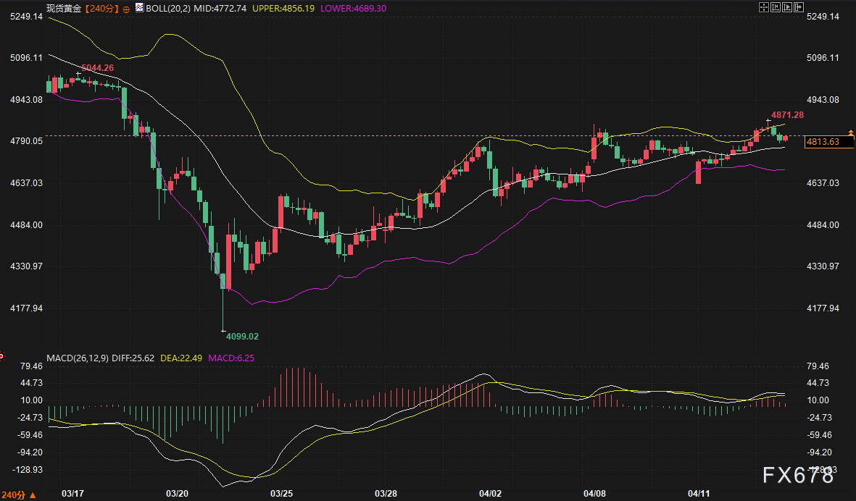Click the 5044.26 peak price label
Image resolution: width=856 pixels, height=501 pixels.
[x=98, y=68]
